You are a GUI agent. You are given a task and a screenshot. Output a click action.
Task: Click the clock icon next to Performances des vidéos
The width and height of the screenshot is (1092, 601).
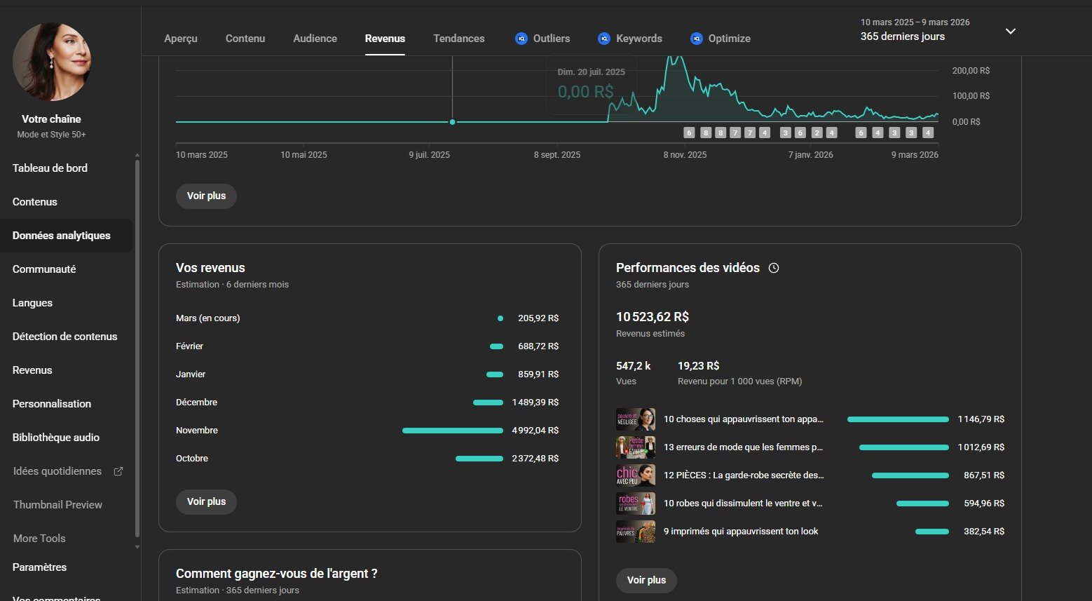click(774, 268)
